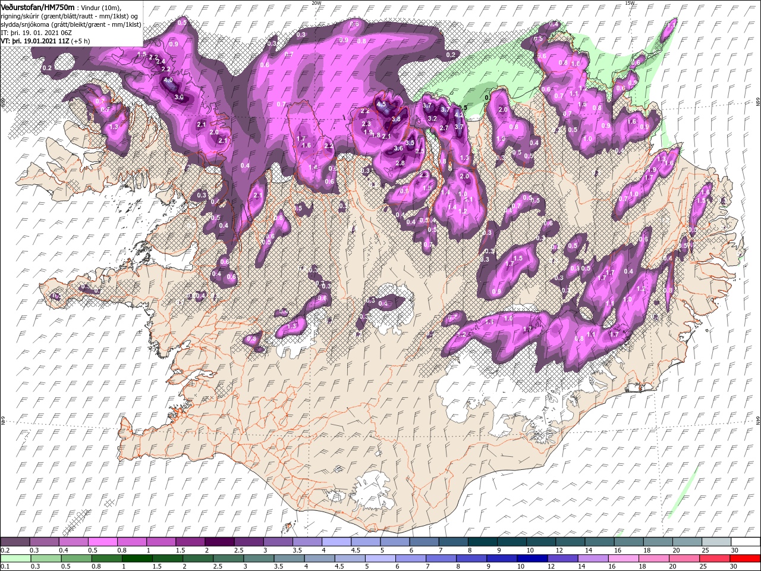Click the 3.0 snowfall value below 4.0
The height and width of the screenshot is (571, 761).
click(178, 97)
